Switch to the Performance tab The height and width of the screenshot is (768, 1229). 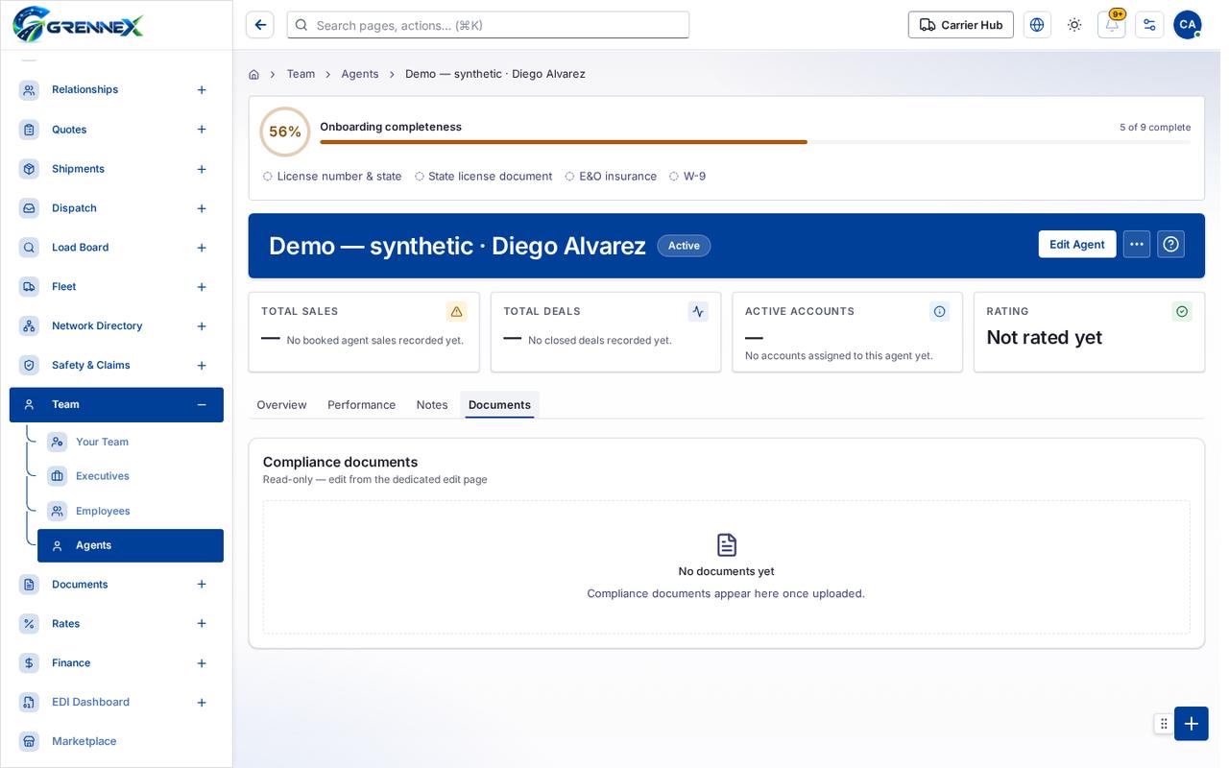point(361,405)
